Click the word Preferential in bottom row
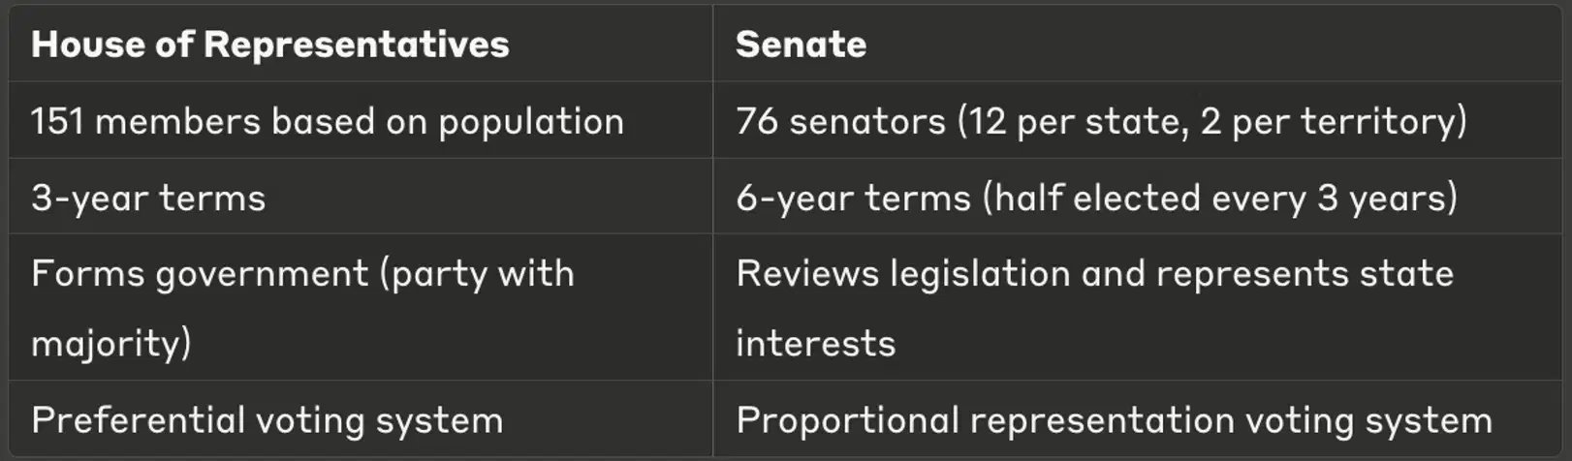 (x=139, y=419)
